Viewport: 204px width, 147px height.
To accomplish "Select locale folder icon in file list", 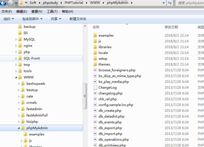I will coord(95,52).
